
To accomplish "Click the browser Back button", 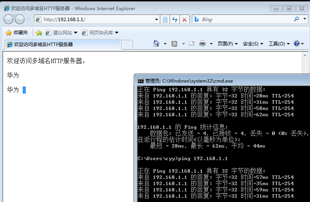I will coord(8,20).
